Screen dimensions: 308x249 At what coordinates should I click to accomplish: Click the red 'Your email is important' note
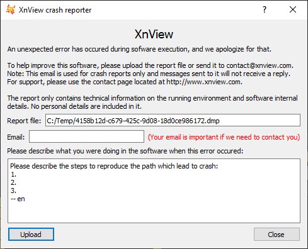(224, 137)
